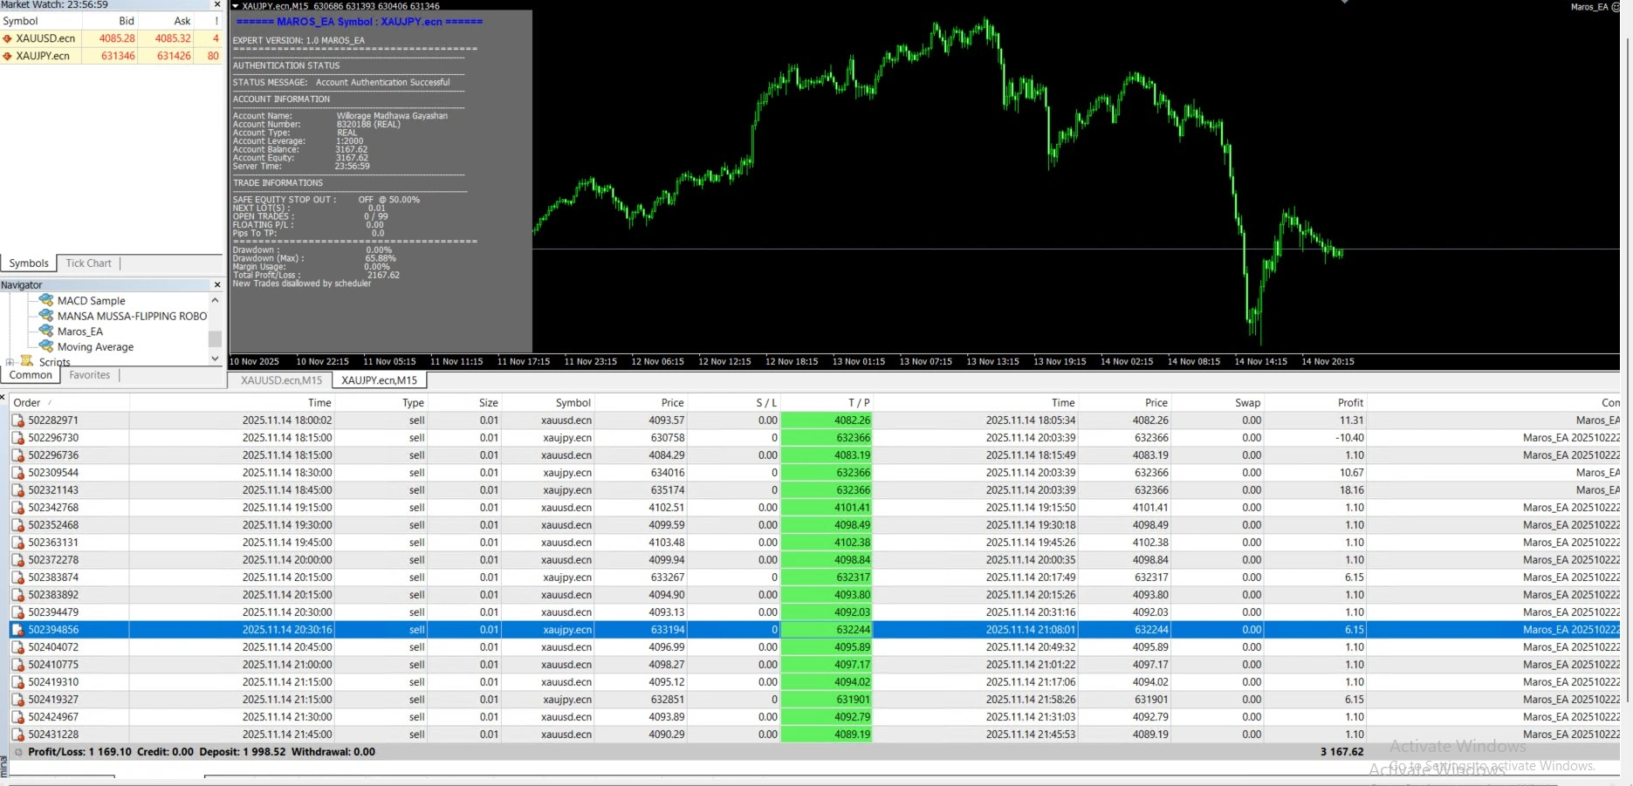This screenshot has width=1633, height=786.
Task: Close the Navigator panel
Action: click(217, 285)
